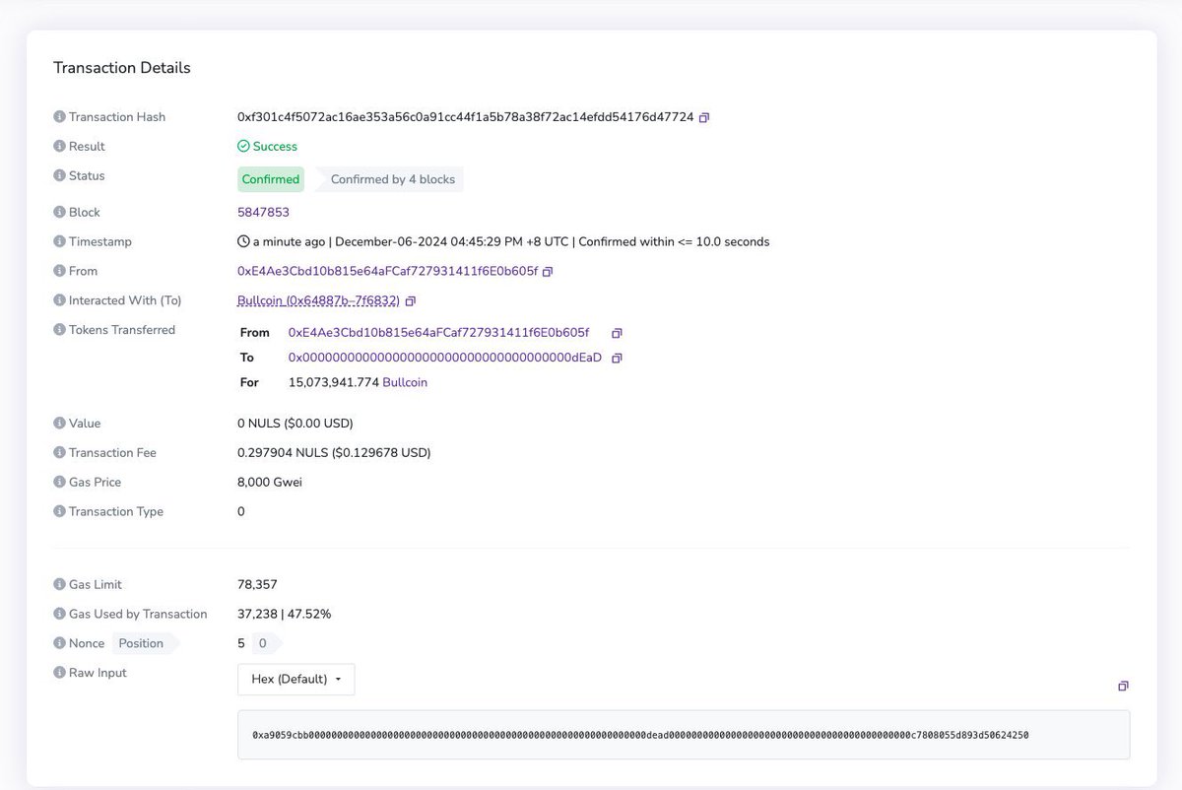Click the 15,073,941.774 token amount

pyautogui.click(x=333, y=382)
